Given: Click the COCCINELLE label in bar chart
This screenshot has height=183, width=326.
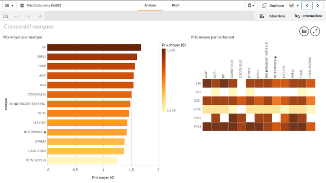Looking at the screenshot, I should point(37,94).
